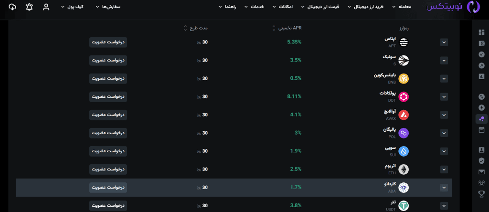Expand the Aptos (APT) row
Image resolution: width=489 pixels, height=212 pixels.
(444, 42)
